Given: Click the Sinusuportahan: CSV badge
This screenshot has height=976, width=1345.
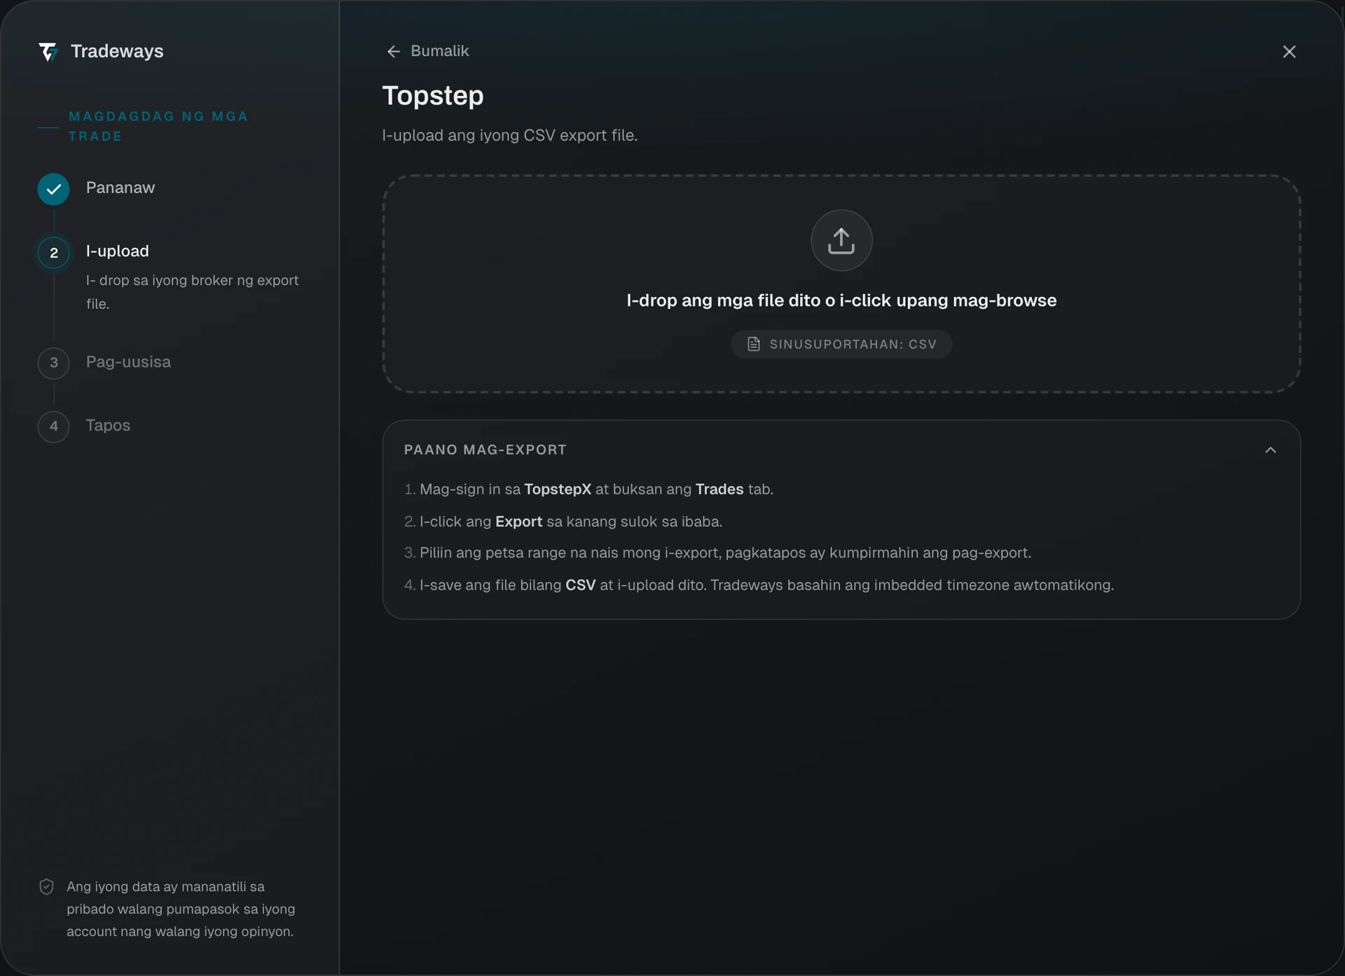Looking at the screenshot, I should click(841, 344).
